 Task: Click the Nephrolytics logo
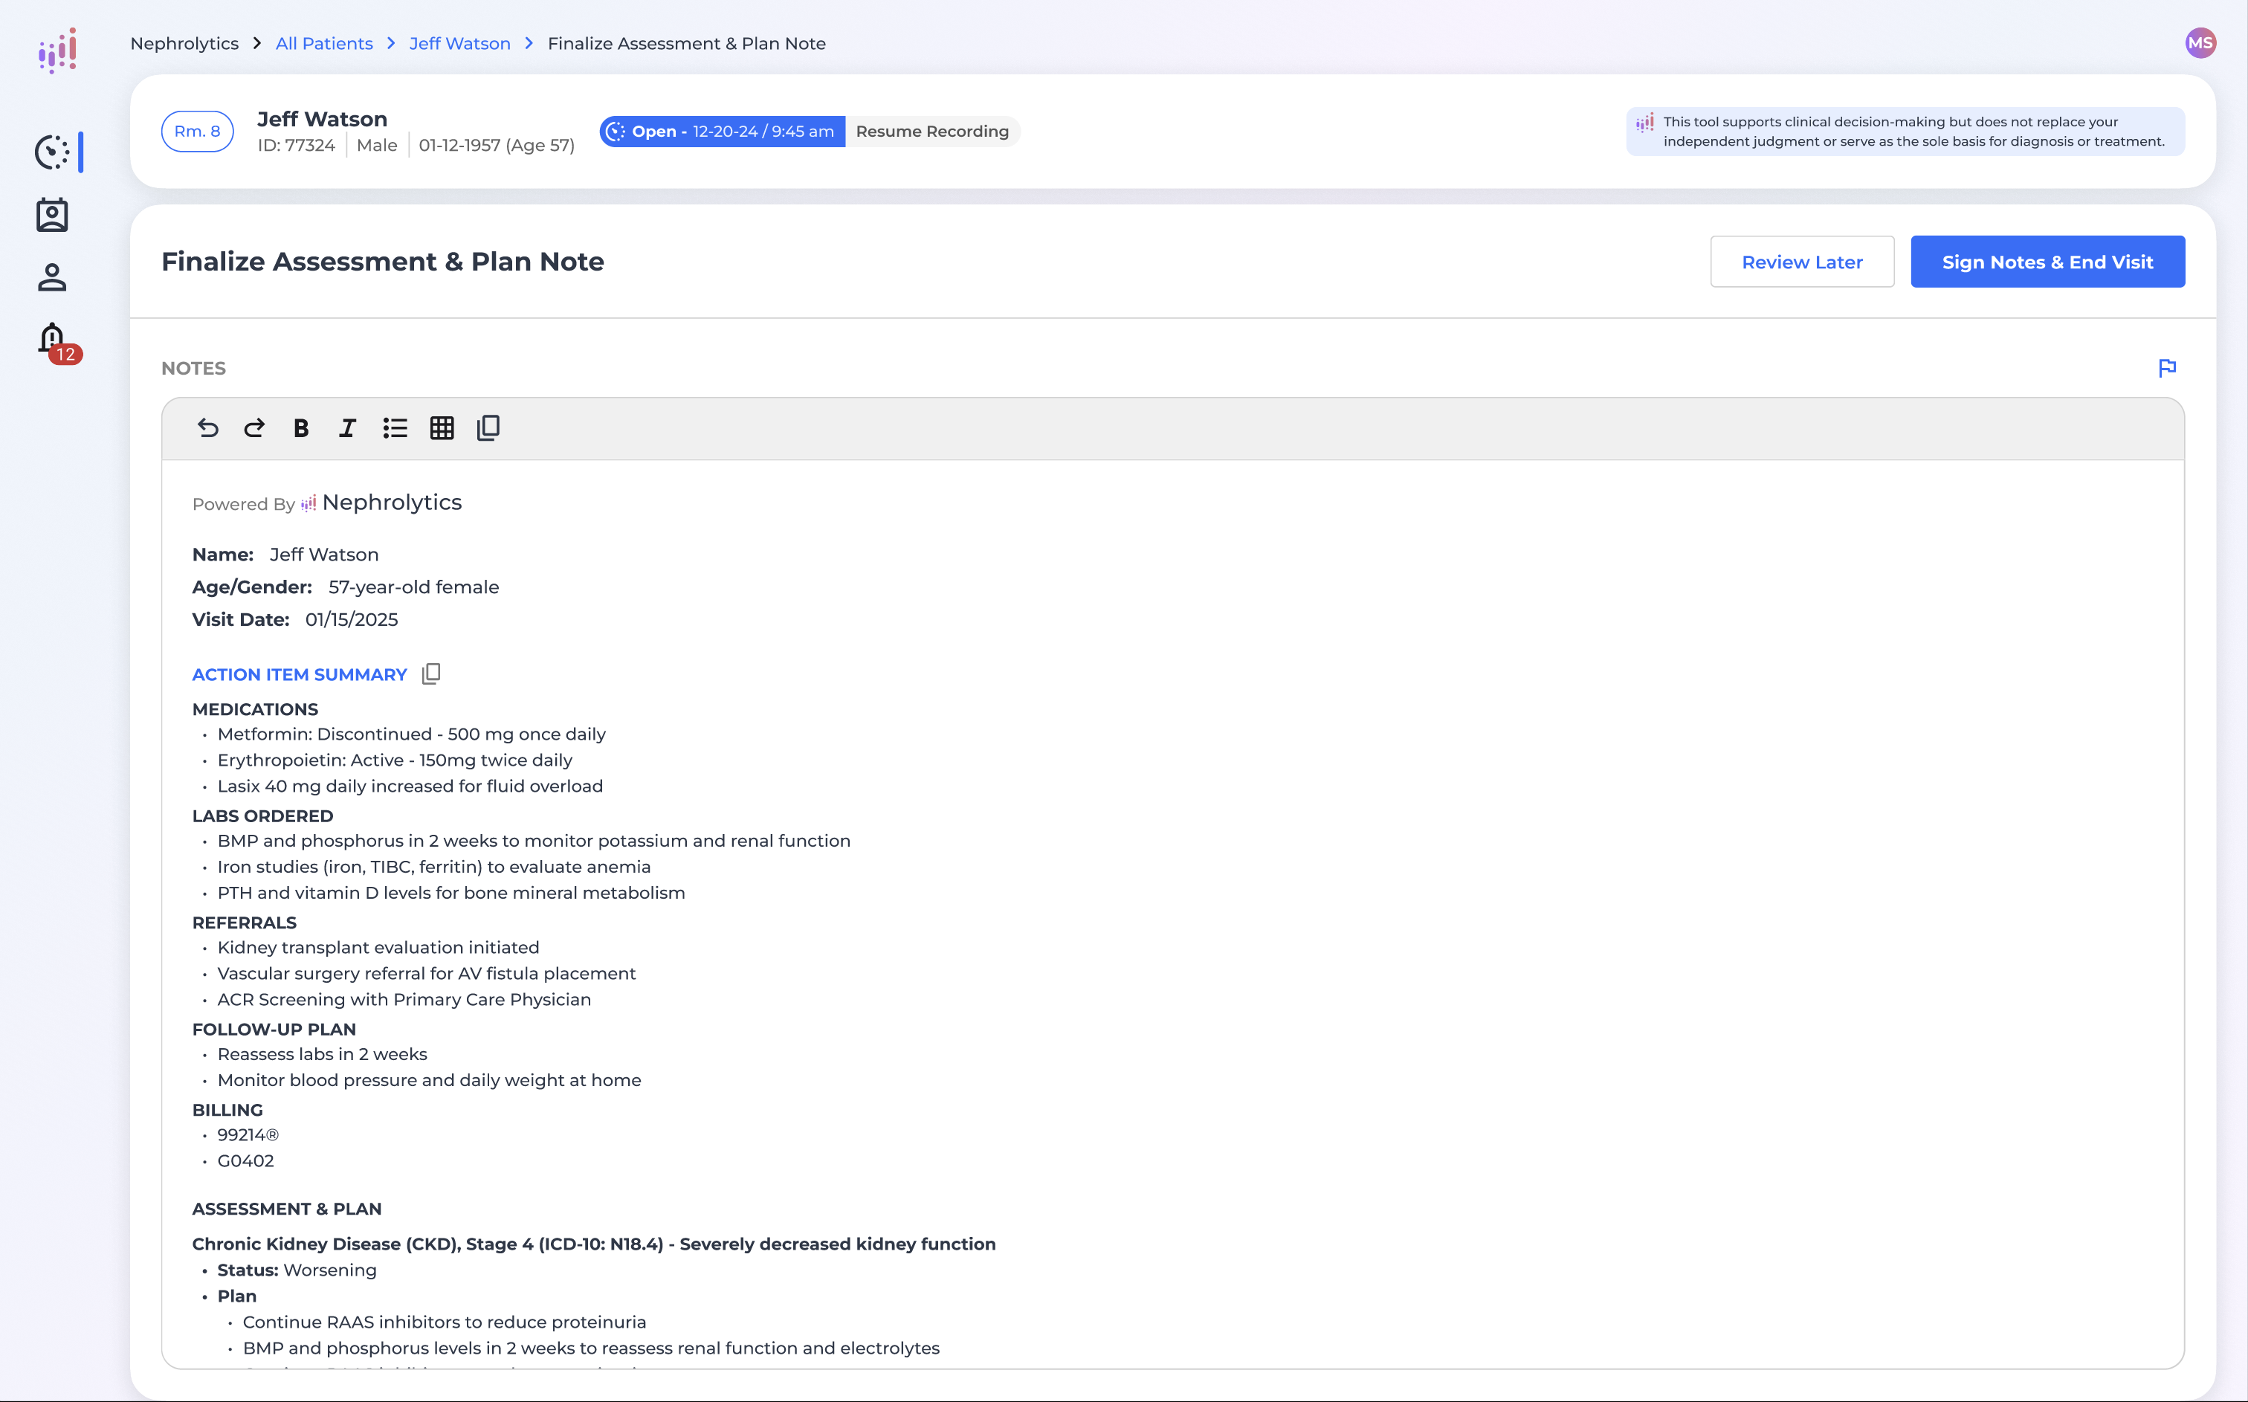[56, 49]
